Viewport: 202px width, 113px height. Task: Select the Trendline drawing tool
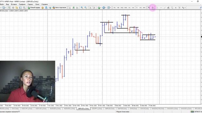click(x=164, y=8)
